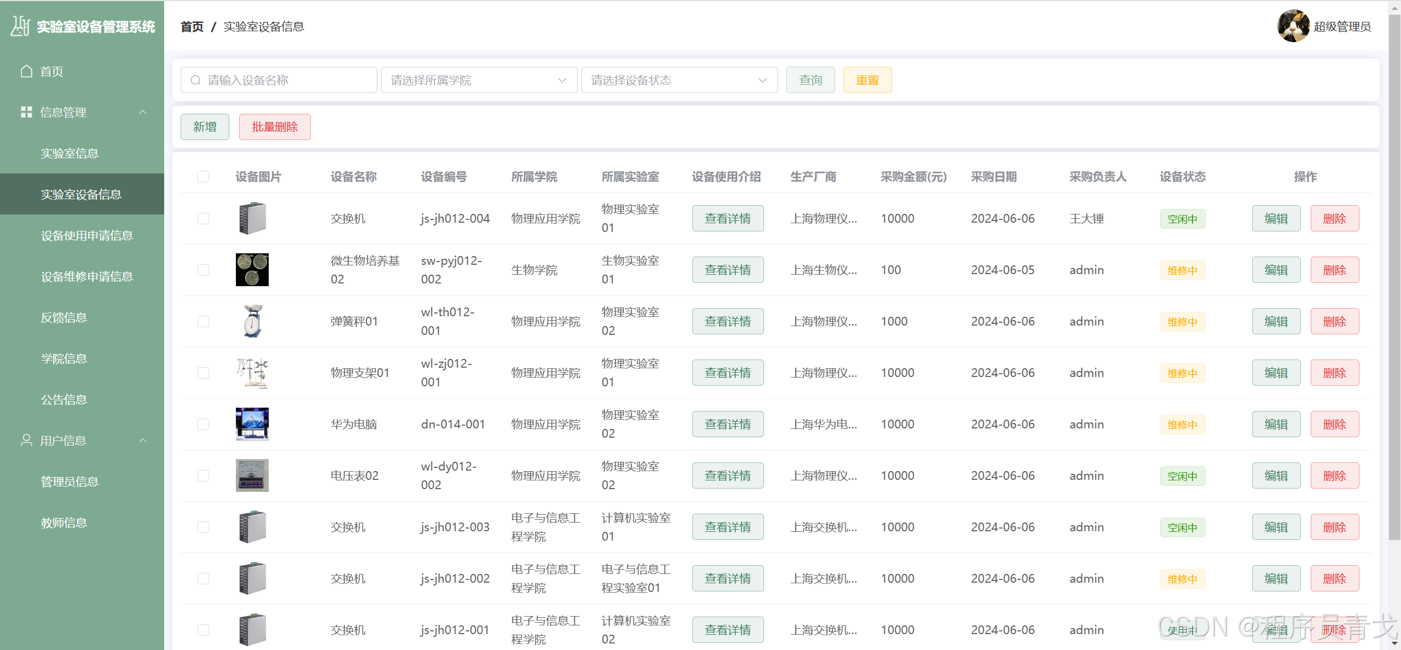Viewport: 1401px width, 650px height.
Task: Open the 超级管理员 avatar image
Action: [x=1293, y=26]
